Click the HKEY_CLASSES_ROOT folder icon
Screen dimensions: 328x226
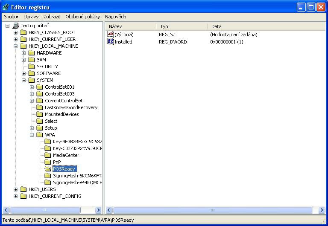tap(23, 32)
